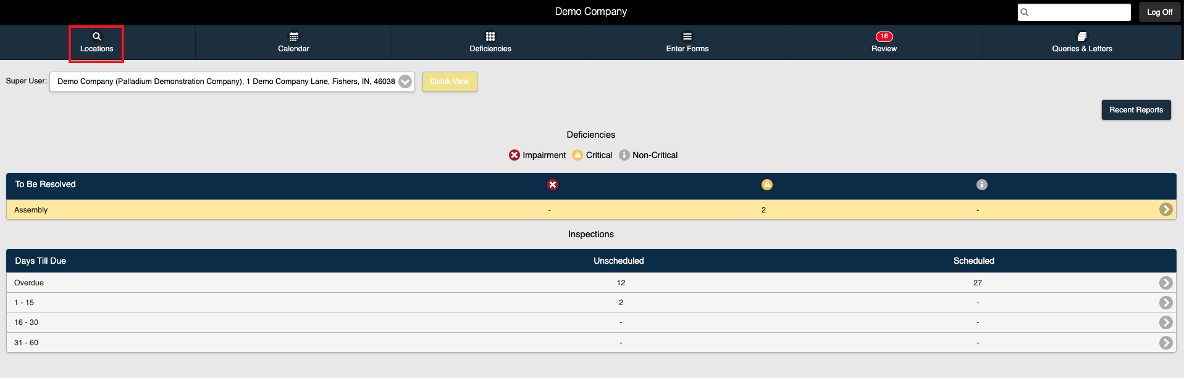Click Assembly critical count 2
Viewport: 1184px width, 378px height.
[763, 210]
